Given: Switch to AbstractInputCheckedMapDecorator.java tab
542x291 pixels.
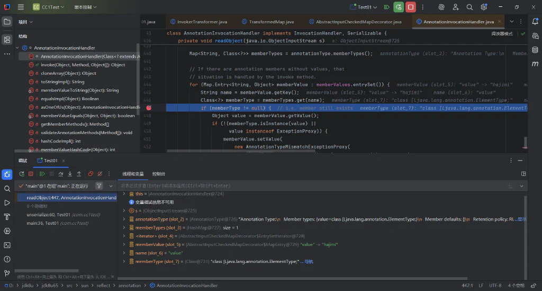Looking at the screenshot, I should (x=355, y=21).
